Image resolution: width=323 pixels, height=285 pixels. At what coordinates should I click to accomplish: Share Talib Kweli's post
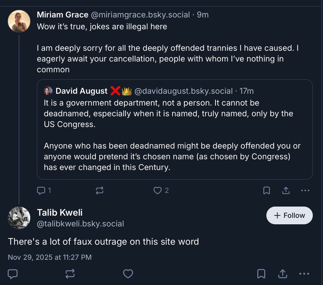pyautogui.click(x=283, y=274)
